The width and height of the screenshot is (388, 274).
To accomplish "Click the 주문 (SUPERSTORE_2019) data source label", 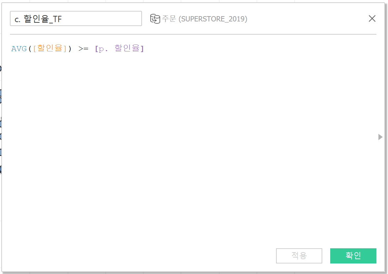I will (204, 19).
